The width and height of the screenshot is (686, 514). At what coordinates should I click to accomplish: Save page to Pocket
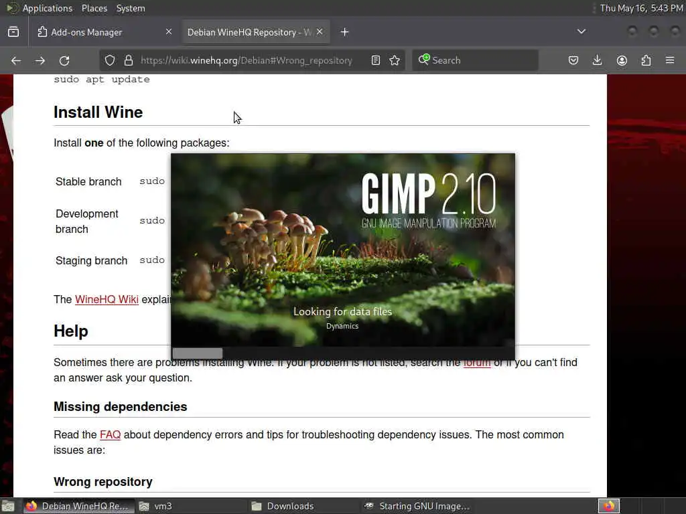coord(573,60)
